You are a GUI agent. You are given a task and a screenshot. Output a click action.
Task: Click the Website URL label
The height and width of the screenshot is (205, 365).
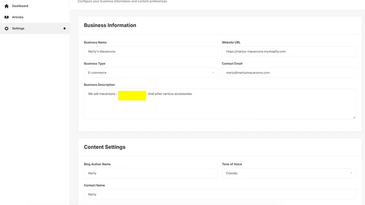point(231,42)
